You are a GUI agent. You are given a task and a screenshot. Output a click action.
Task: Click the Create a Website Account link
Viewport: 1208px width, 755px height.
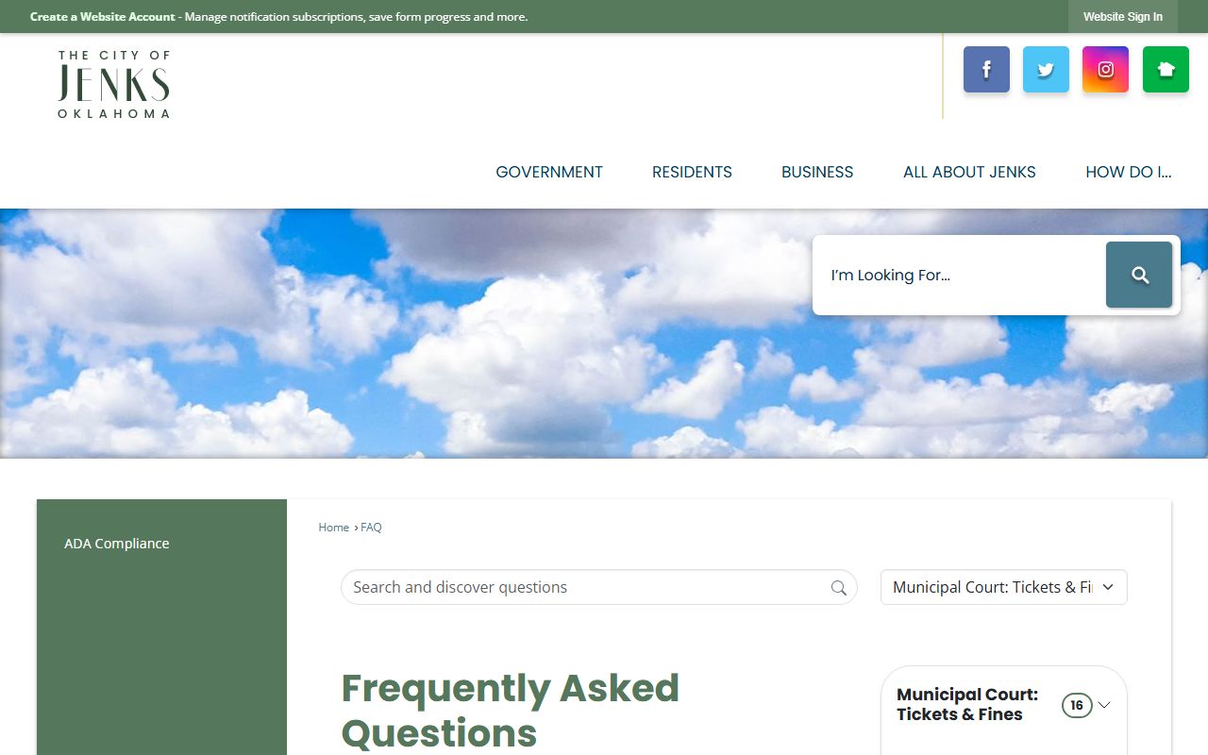click(103, 17)
